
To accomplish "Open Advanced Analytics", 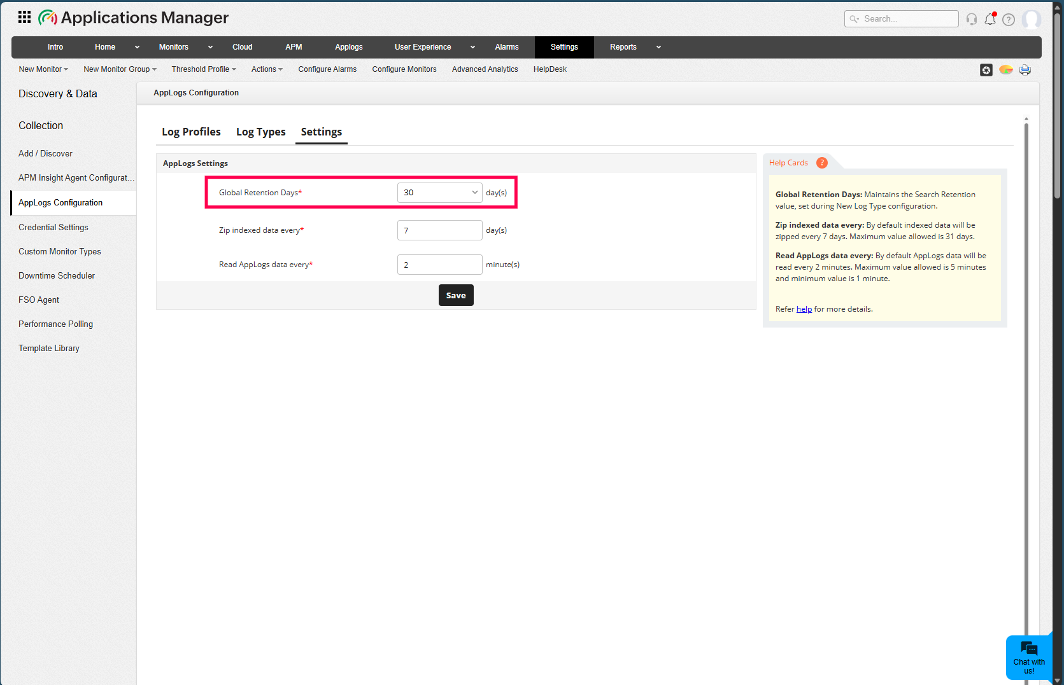I will pyautogui.click(x=485, y=69).
